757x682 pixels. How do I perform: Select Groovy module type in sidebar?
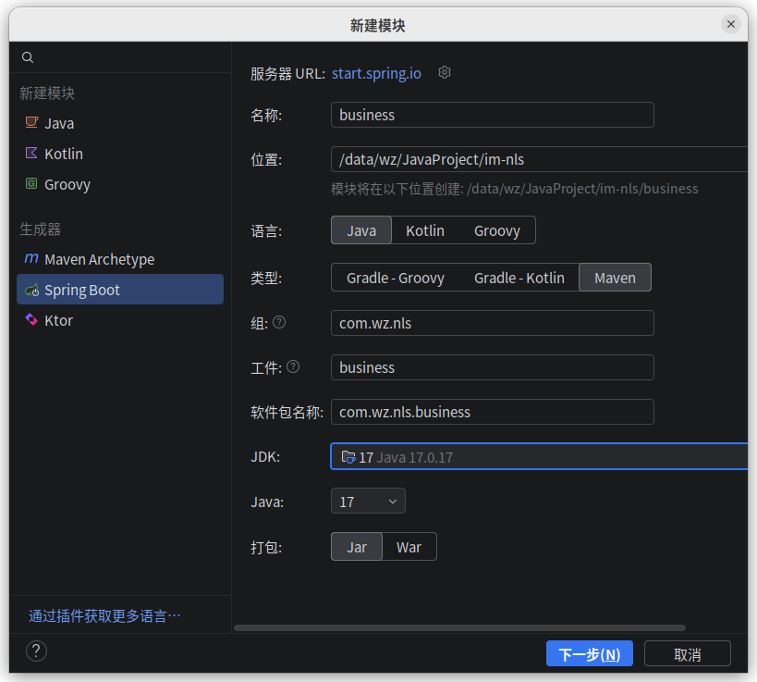tap(120, 183)
